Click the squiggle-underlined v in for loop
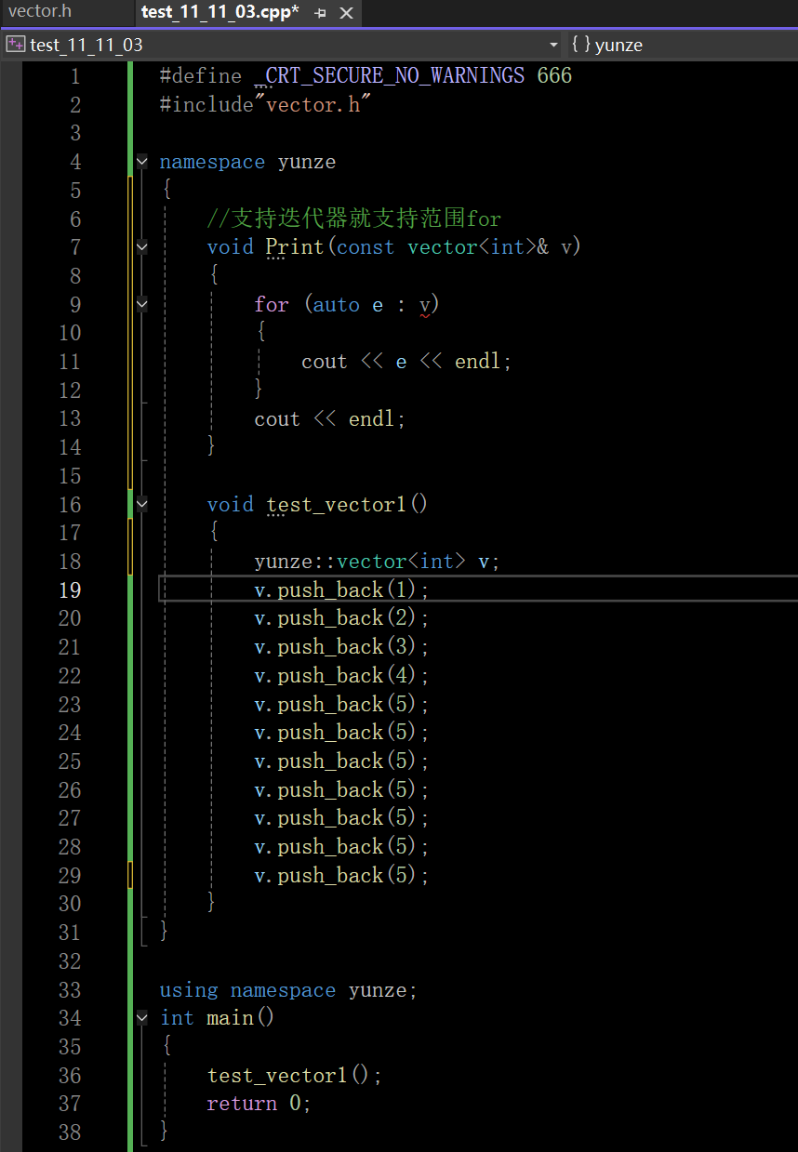798x1152 pixels. (425, 305)
